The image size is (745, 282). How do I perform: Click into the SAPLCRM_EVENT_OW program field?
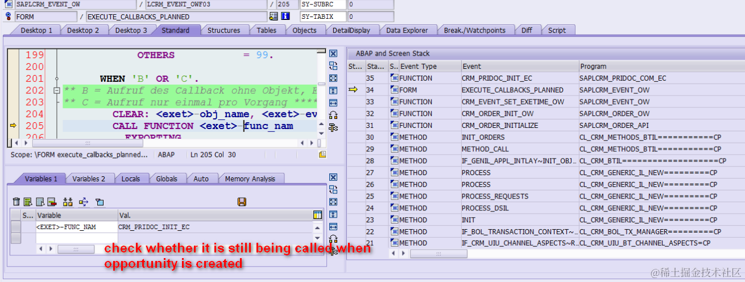(76, 5)
